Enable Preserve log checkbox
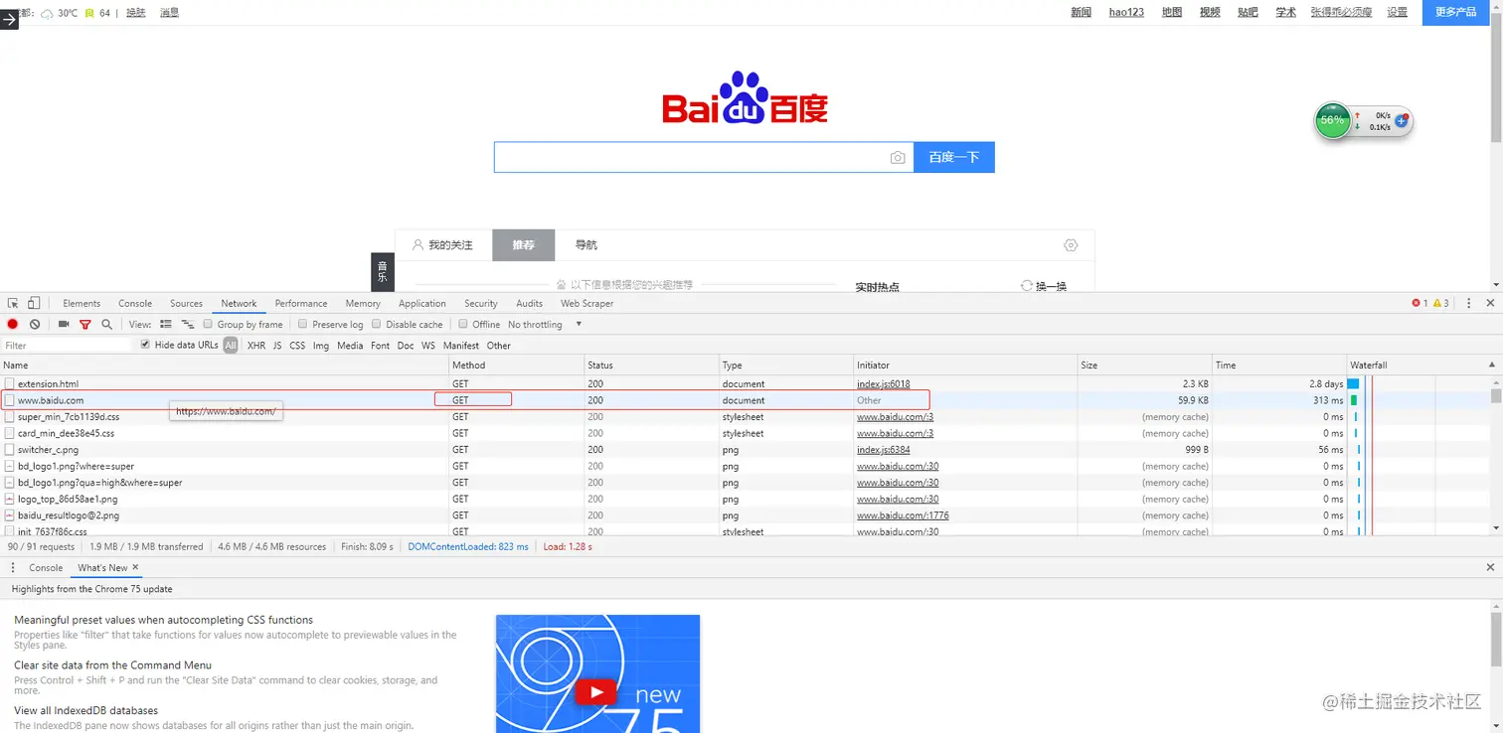This screenshot has height=733, width=1503. click(x=303, y=324)
